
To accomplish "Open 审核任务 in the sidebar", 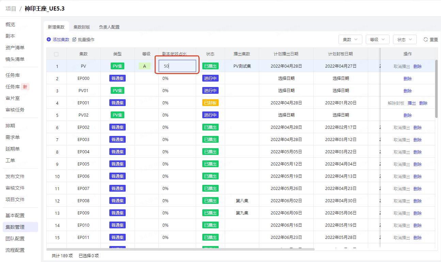I will 15,110.
